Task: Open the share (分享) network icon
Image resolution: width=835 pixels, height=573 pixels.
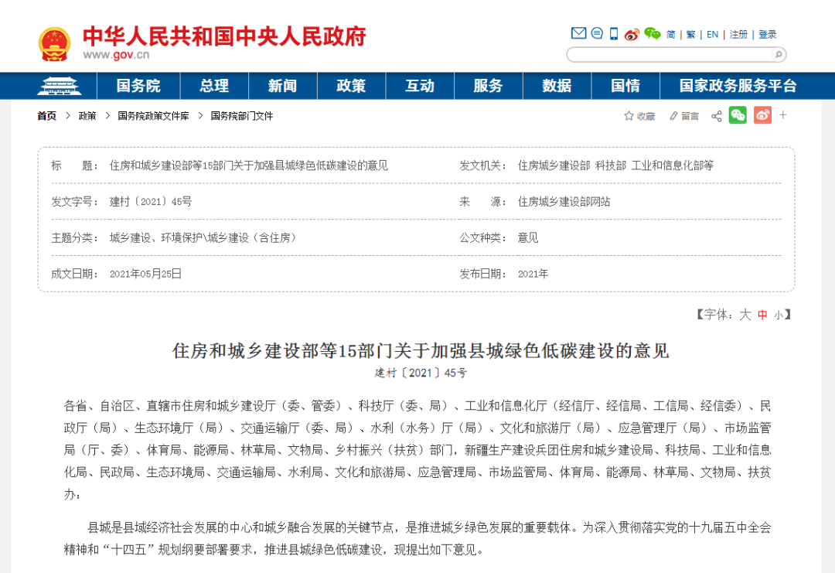Action: click(x=716, y=116)
